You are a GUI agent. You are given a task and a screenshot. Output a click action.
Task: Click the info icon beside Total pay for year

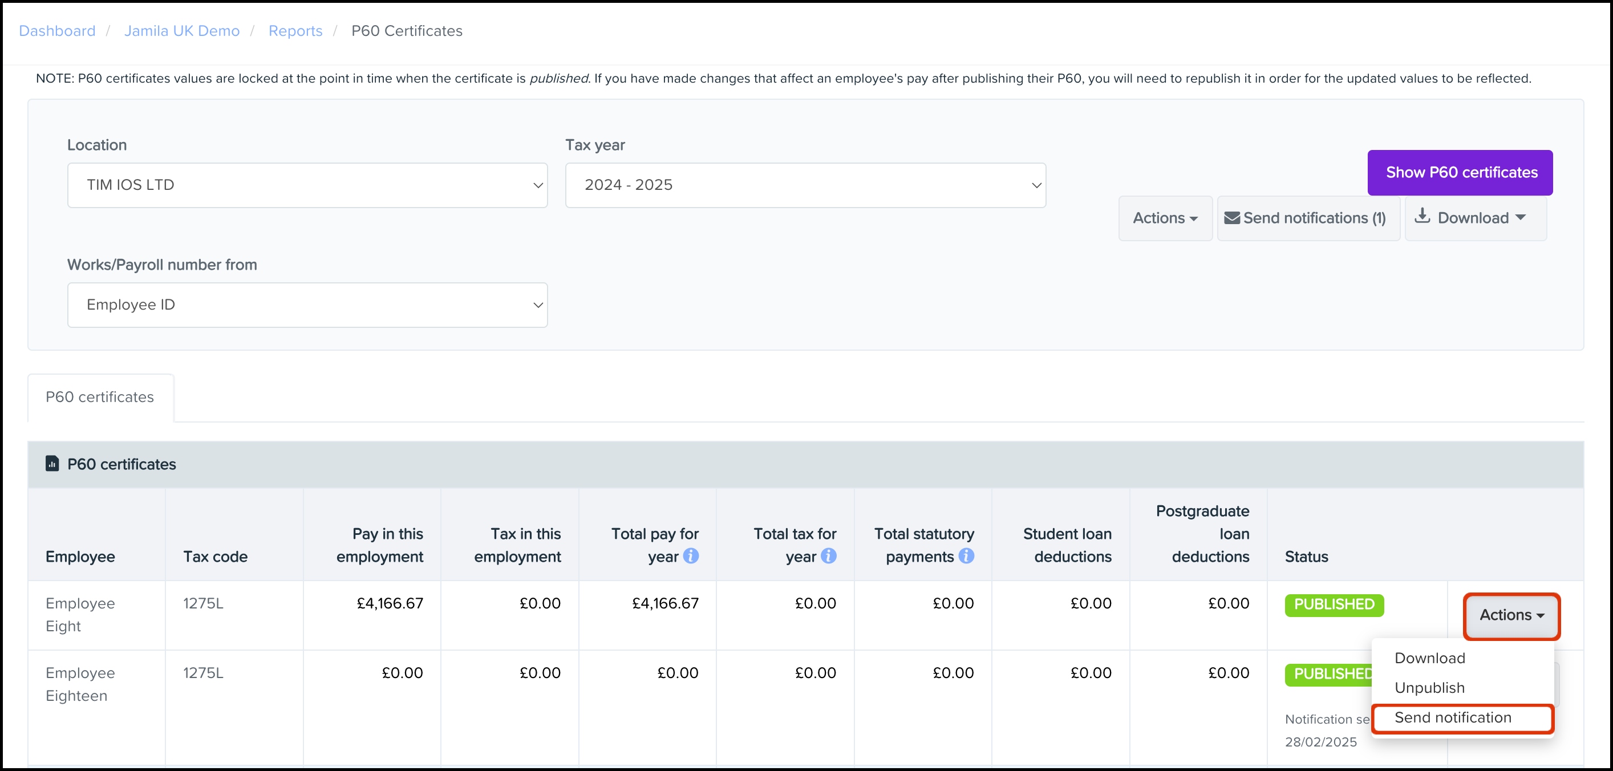(691, 555)
